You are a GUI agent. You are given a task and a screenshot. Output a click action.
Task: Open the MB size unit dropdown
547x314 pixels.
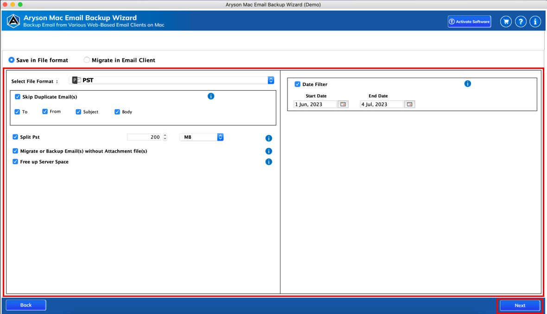[x=201, y=137]
